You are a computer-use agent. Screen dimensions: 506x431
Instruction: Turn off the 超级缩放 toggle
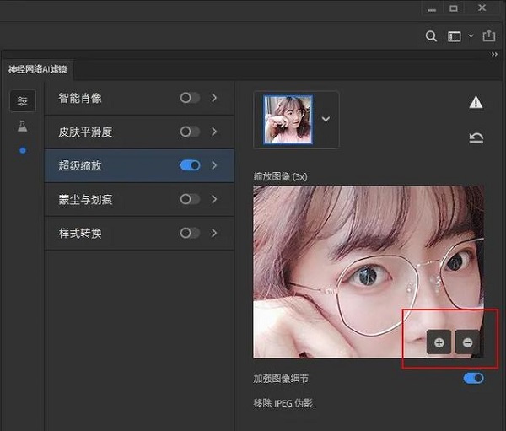(190, 165)
